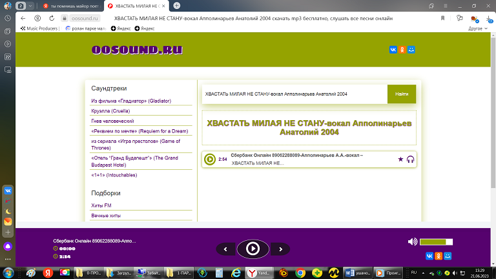This screenshot has width=496, height=279.
Task: Open Internet Explorer from the taskbar
Action: click(x=236, y=273)
